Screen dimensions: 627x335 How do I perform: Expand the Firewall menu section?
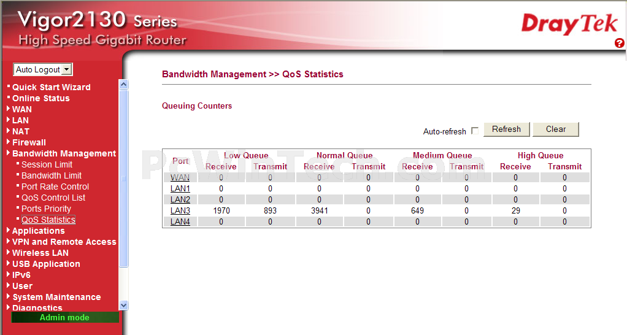[29, 142]
